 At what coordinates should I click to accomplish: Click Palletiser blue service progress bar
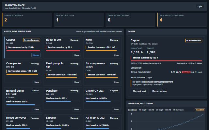click(x=63, y=101)
